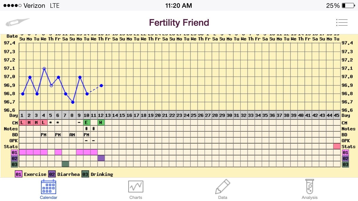
Task: Tap the Fertility Friend title
Action: (179, 23)
